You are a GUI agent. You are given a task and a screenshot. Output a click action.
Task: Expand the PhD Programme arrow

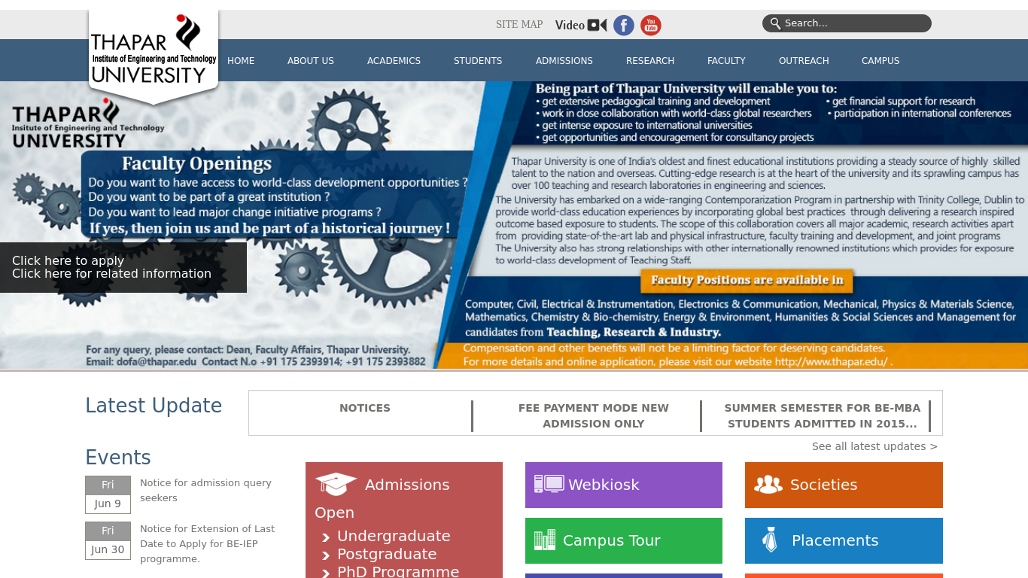(x=326, y=573)
